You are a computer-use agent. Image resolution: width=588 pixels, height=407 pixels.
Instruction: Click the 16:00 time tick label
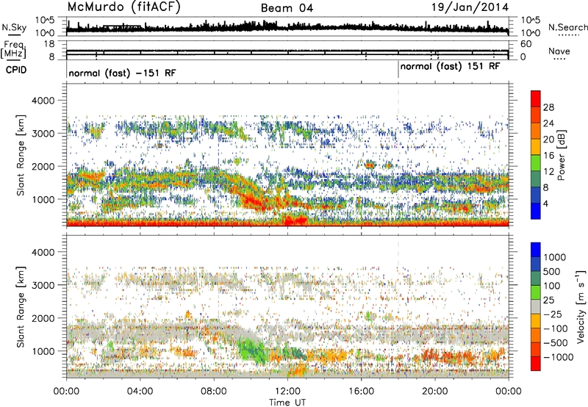coord(361,392)
